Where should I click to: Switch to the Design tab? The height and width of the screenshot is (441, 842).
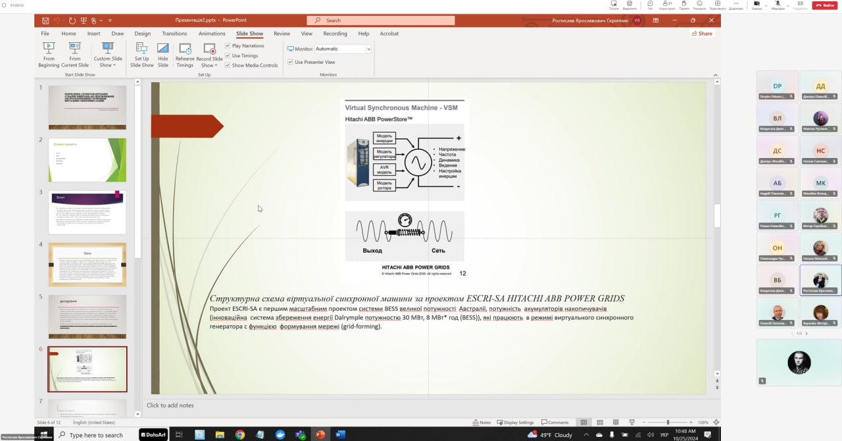click(x=142, y=34)
